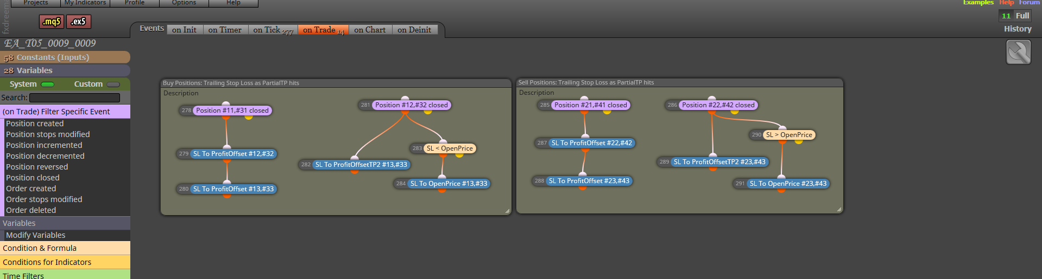Switch to the on Timer tab
1042x279 pixels.
[x=225, y=30]
